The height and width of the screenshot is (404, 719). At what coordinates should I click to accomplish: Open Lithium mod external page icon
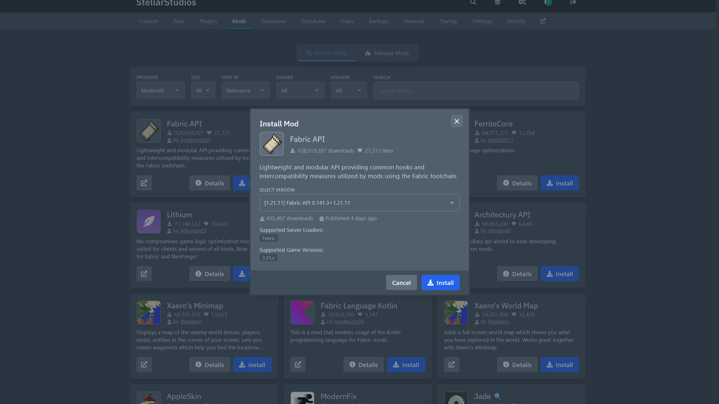click(144, 274)
